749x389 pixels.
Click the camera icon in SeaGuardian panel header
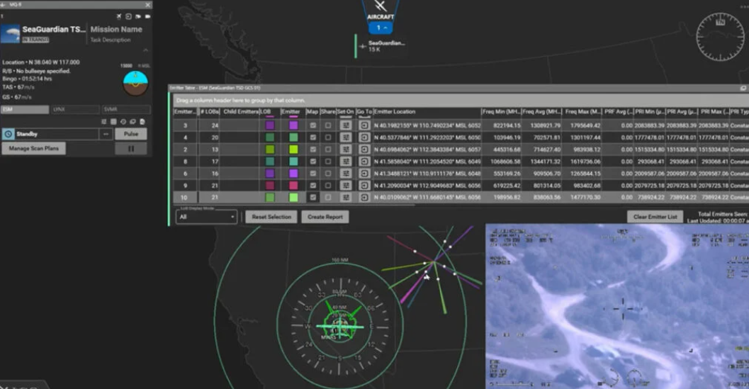tap(147, 16)
